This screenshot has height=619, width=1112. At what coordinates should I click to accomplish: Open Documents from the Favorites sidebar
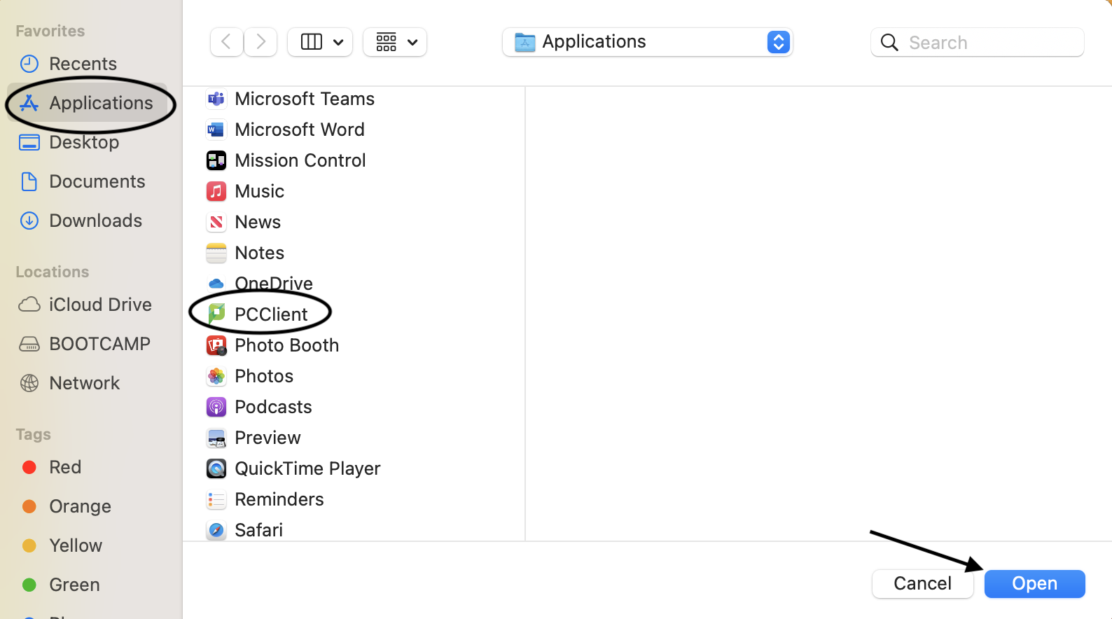coord(97,181)
